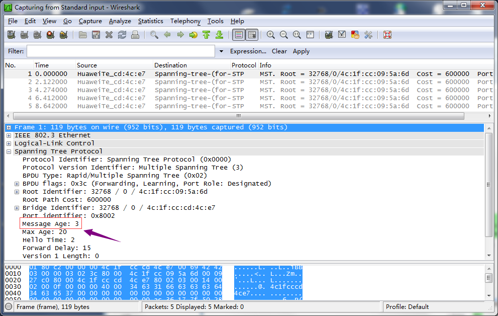The width and height of the screenshot is (498, 316).
Task: Expand the BPDU flags node
Action: click(x=17, y=184)
